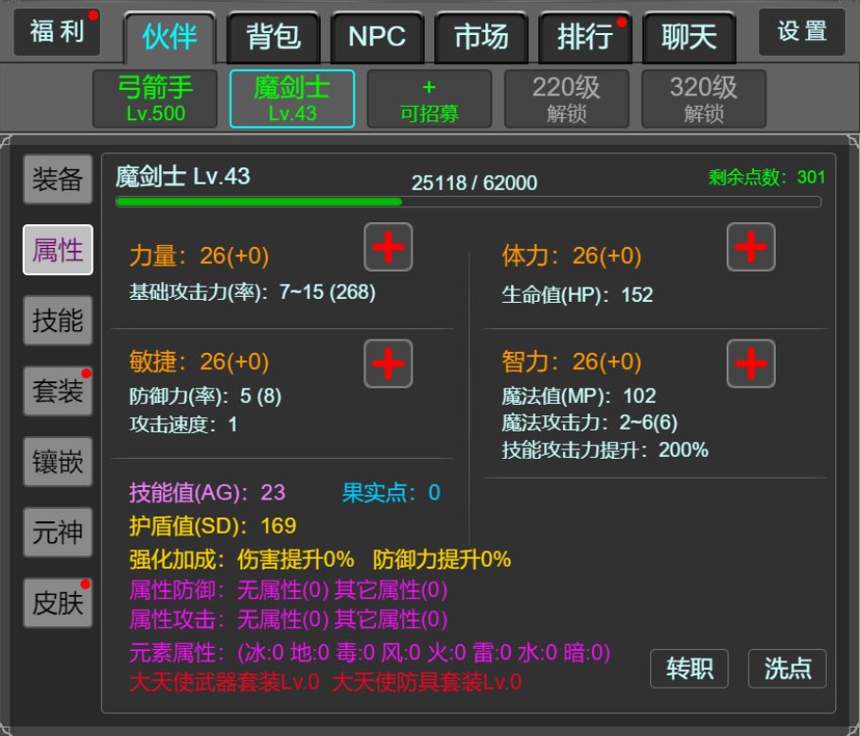
Task: Recruit a new partner via 可招募
Action: [430, 98]
